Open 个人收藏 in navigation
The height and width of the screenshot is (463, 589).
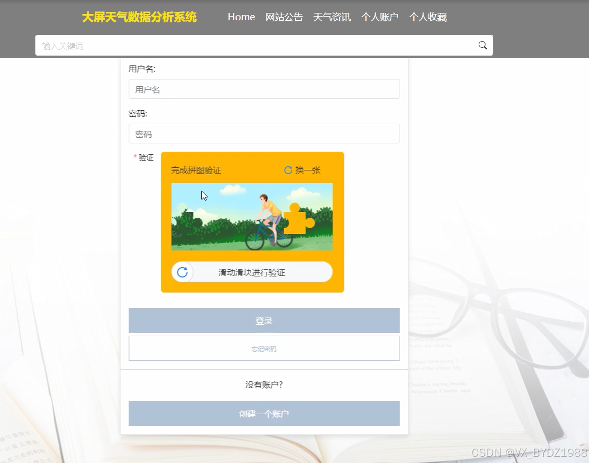click(x=428, y=17)
